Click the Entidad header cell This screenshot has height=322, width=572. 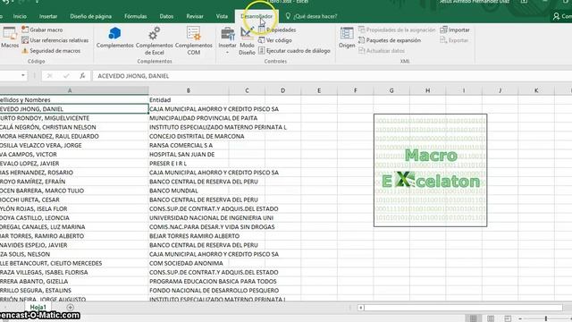click(x=189, y=99)
